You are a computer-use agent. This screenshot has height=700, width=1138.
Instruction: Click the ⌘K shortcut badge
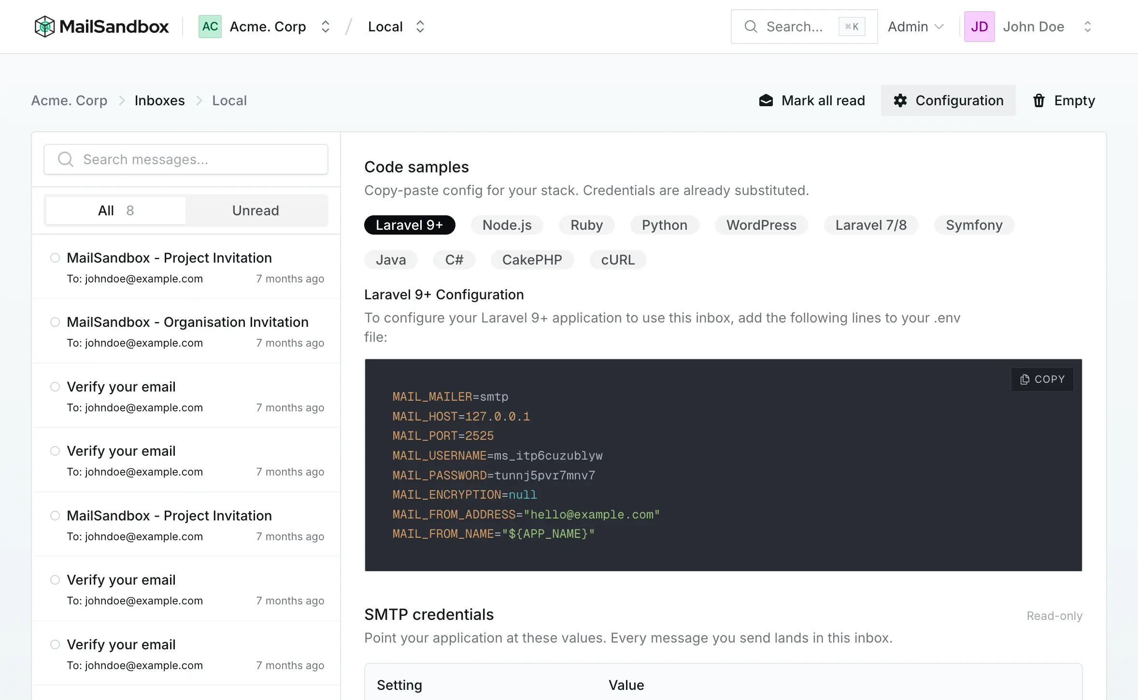852,27
